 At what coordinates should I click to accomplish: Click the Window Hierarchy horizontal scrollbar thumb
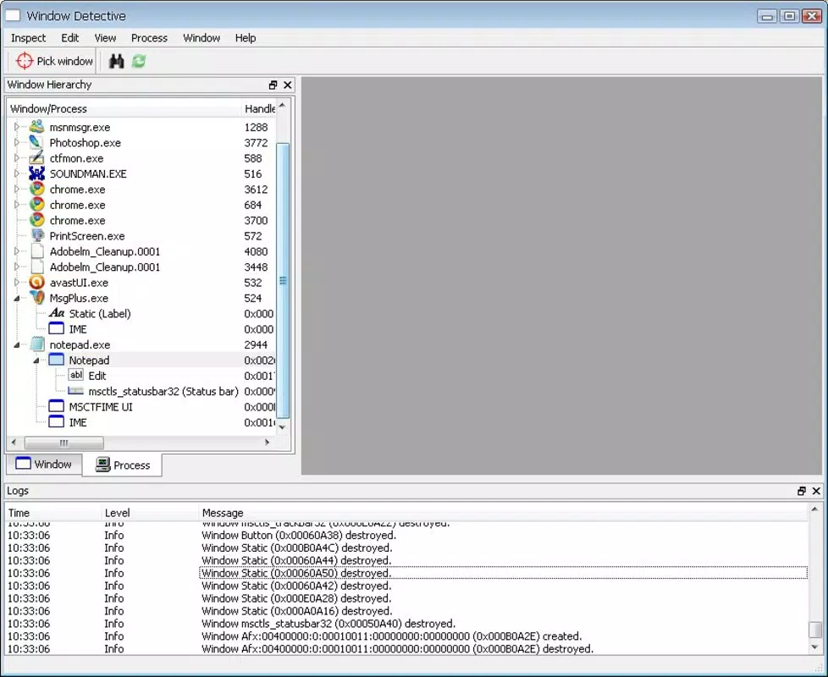pos(63,443)
